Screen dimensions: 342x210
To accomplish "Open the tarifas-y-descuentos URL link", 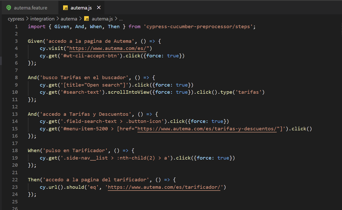I will 207,129.
